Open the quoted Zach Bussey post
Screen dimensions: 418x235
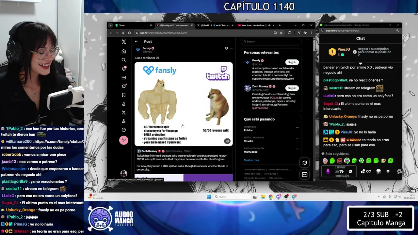pos(184,164)
